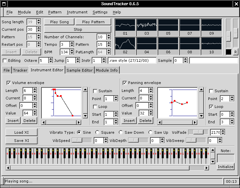
Task: Decrease the BPM spinner value
Action: [x=72, y=53]
